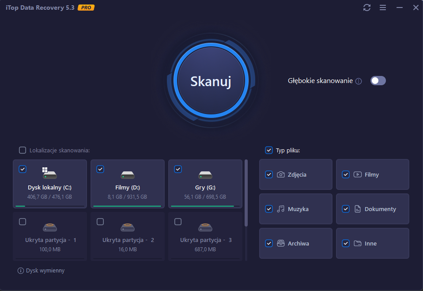
Task: Click the Ukryta partycja - 3 label
Action: click(206, 240)
